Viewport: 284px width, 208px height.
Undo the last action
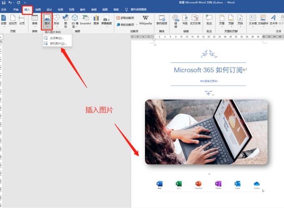(10, 3)
